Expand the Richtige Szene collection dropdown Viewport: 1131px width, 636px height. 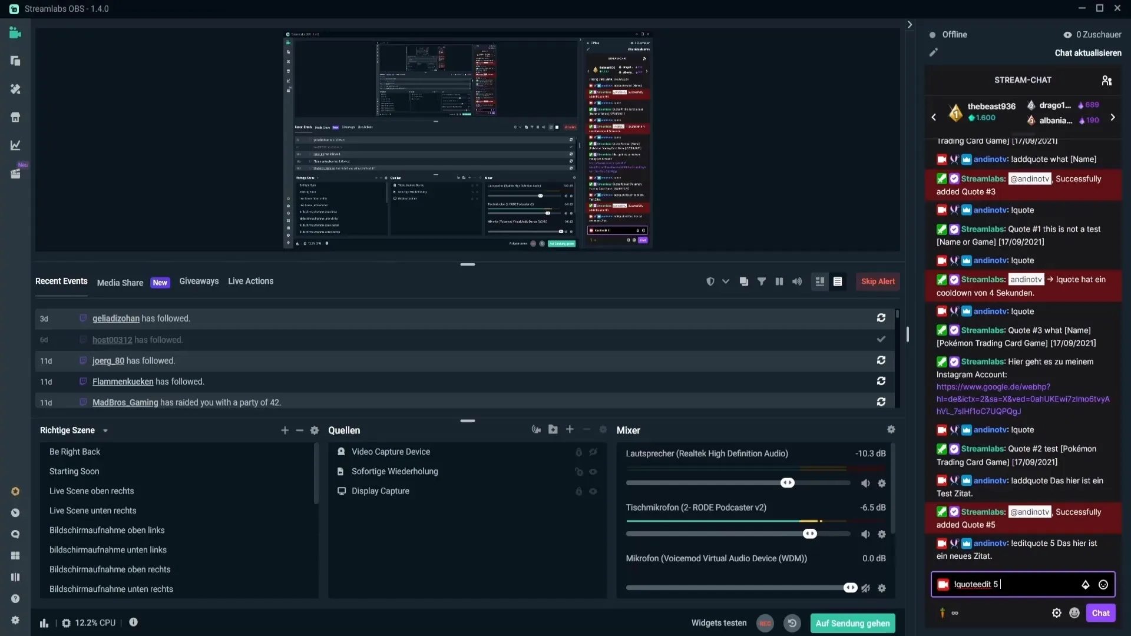click(x=105, y=431)
